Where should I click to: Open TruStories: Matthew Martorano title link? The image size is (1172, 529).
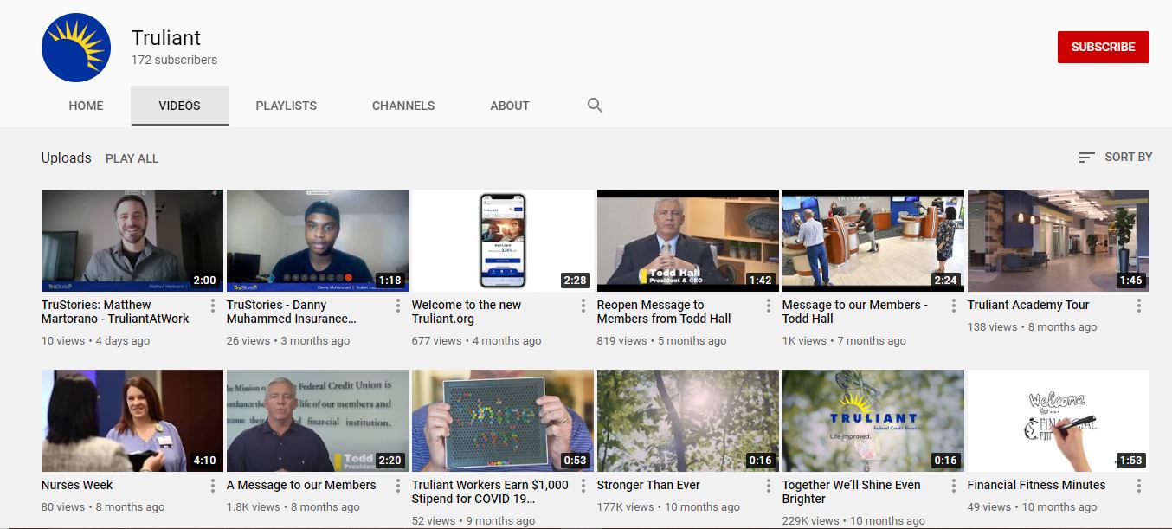(115, 312)
